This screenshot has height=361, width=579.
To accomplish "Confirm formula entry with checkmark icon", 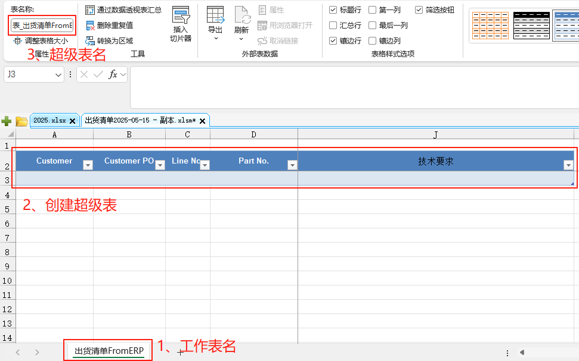I will pyautogui.click(x=98, y=74).
